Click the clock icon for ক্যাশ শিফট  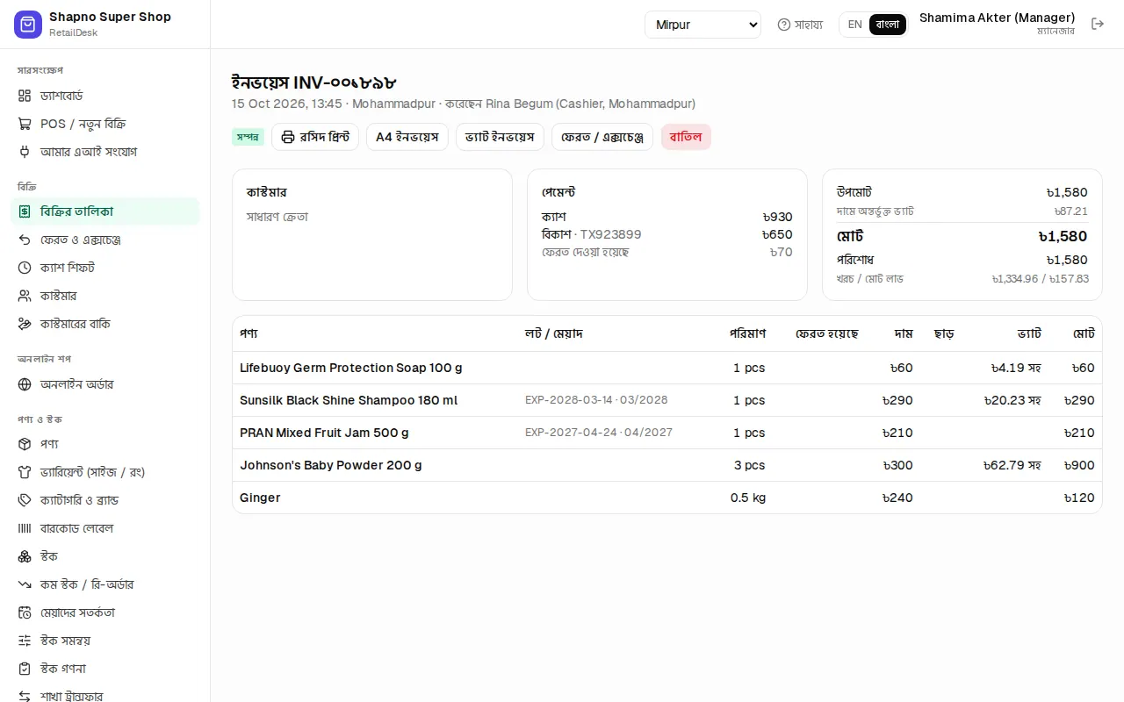25,268
